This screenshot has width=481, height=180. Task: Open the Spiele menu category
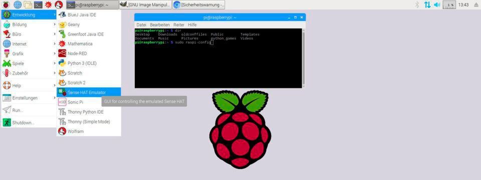tap(29, 63)
